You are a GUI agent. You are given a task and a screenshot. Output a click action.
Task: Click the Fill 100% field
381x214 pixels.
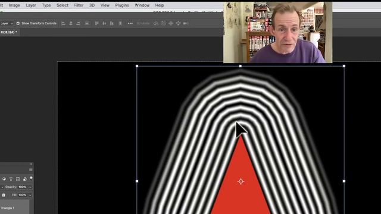[23, 195]
